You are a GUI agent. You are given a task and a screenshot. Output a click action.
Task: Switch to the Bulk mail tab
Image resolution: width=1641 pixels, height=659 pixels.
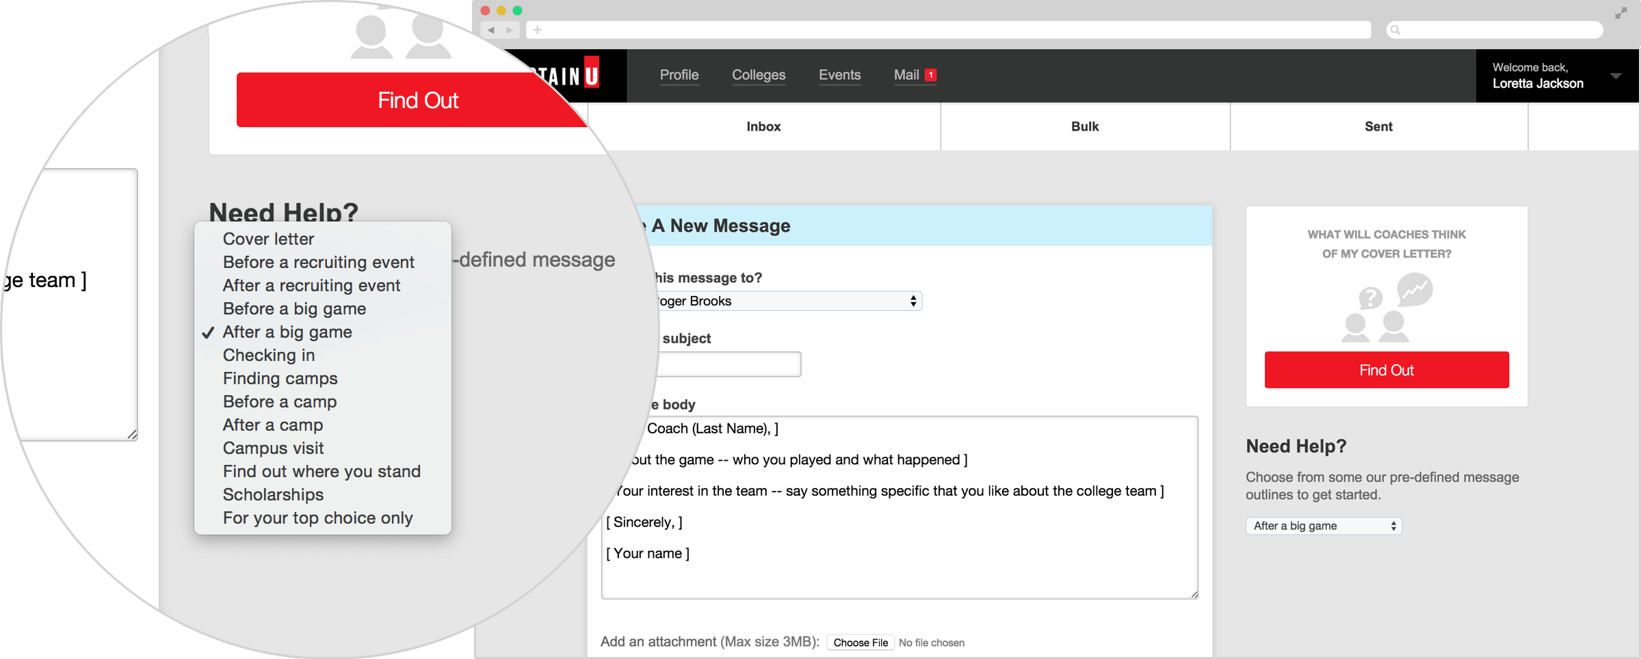click(x=1085, y=126)
